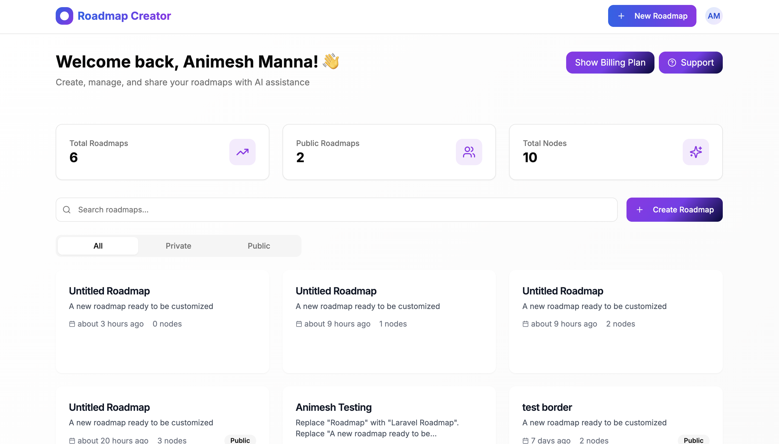This screenshot has height=444, width=779.
Task: Click the Total Roadmaps trending arrow icon
Action: (x=242, y=152)
